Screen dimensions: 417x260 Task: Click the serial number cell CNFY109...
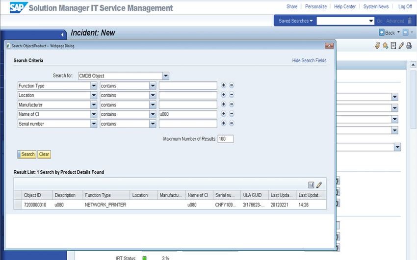[225, 205]
